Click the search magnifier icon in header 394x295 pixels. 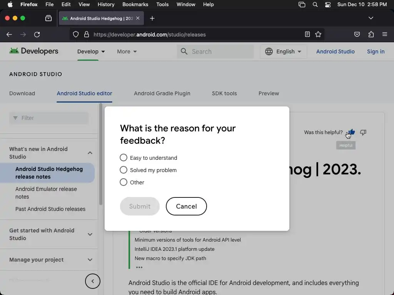(x=184, y=51)
